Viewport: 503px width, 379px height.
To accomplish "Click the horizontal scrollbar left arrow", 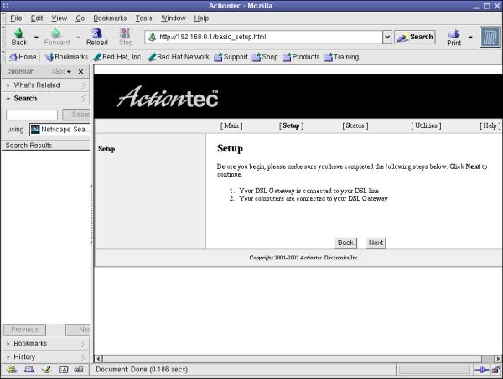I will pyautogui.click(x=98, y=359).
